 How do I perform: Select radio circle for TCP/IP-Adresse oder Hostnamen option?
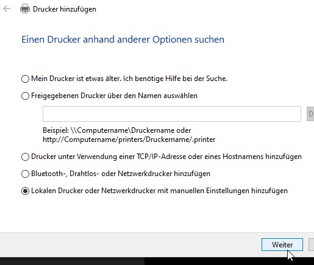click(25, 157)
